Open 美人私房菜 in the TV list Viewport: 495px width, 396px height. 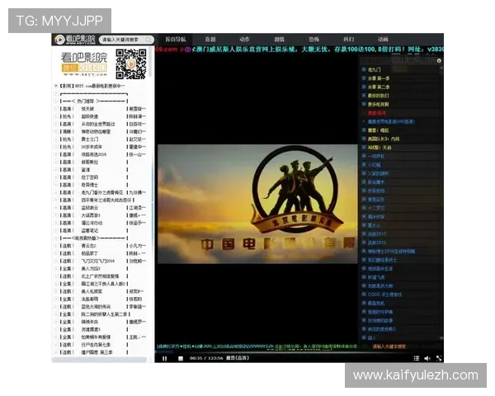pos(92,291)
